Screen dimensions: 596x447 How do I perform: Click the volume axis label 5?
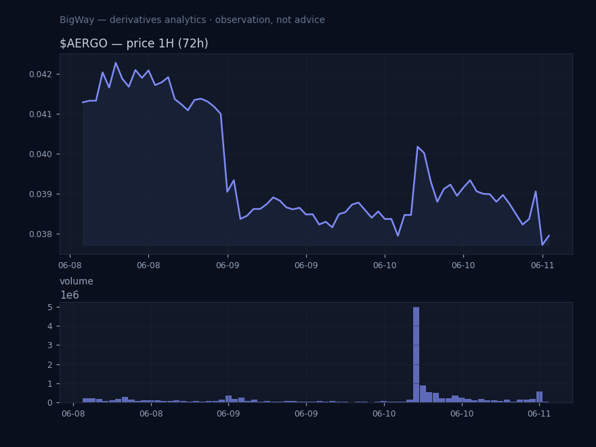50,307
